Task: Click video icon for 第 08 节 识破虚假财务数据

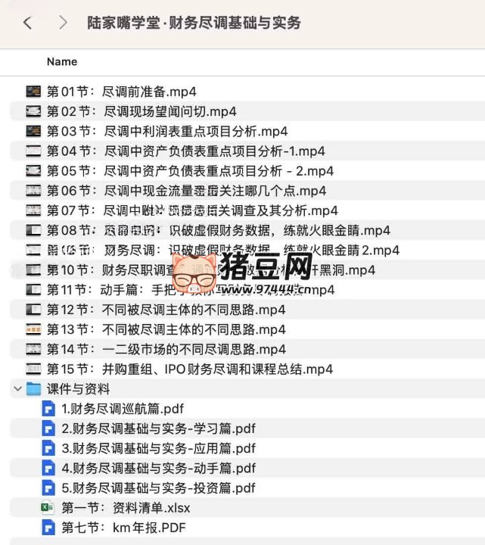Action: 33,230
